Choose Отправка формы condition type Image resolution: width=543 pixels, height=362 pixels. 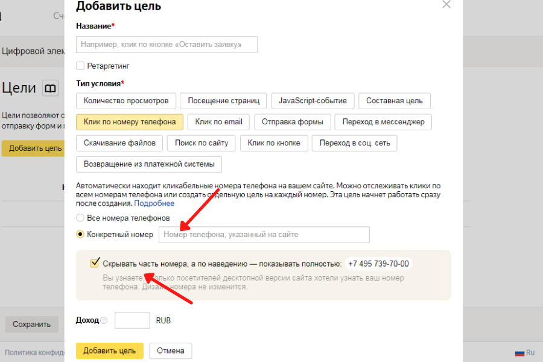point(292,122)
